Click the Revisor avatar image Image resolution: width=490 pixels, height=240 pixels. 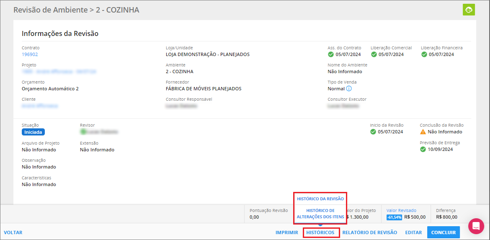tap(83, 132)
